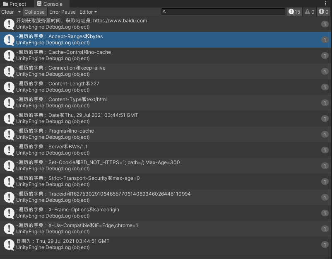Image resolution: width=332 pixels, height=259 pixels.
Task: Click the Clear button
Action: [x=7, y=12]
